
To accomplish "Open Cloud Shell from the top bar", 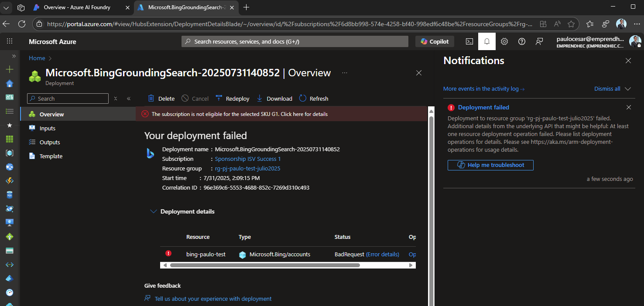I will [469, 41].
